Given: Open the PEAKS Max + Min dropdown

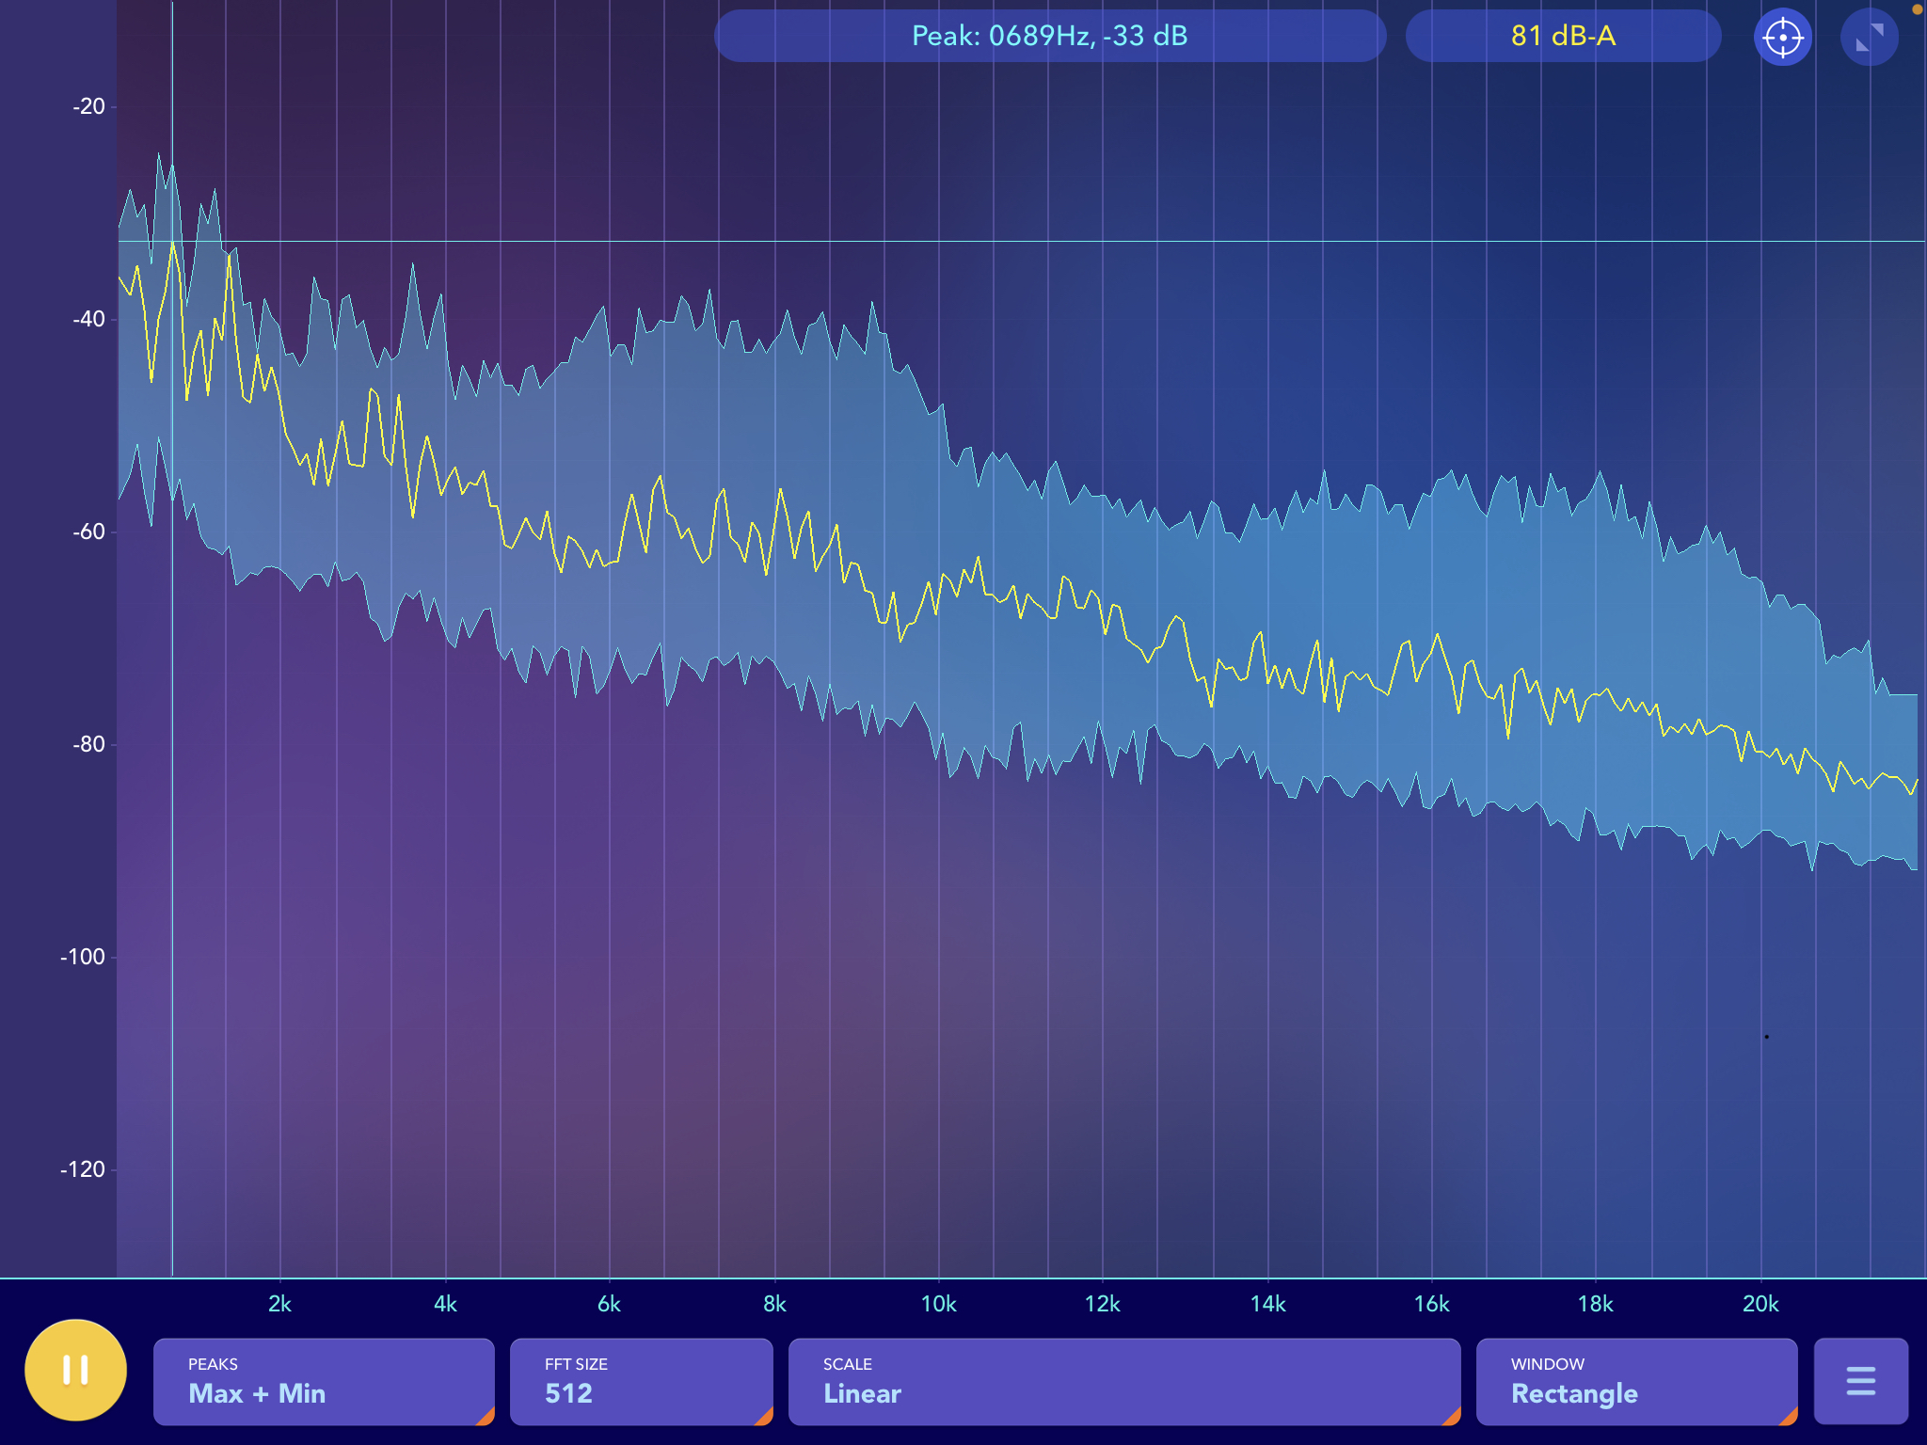Looking at the screenshot, I should [324, 1381].
